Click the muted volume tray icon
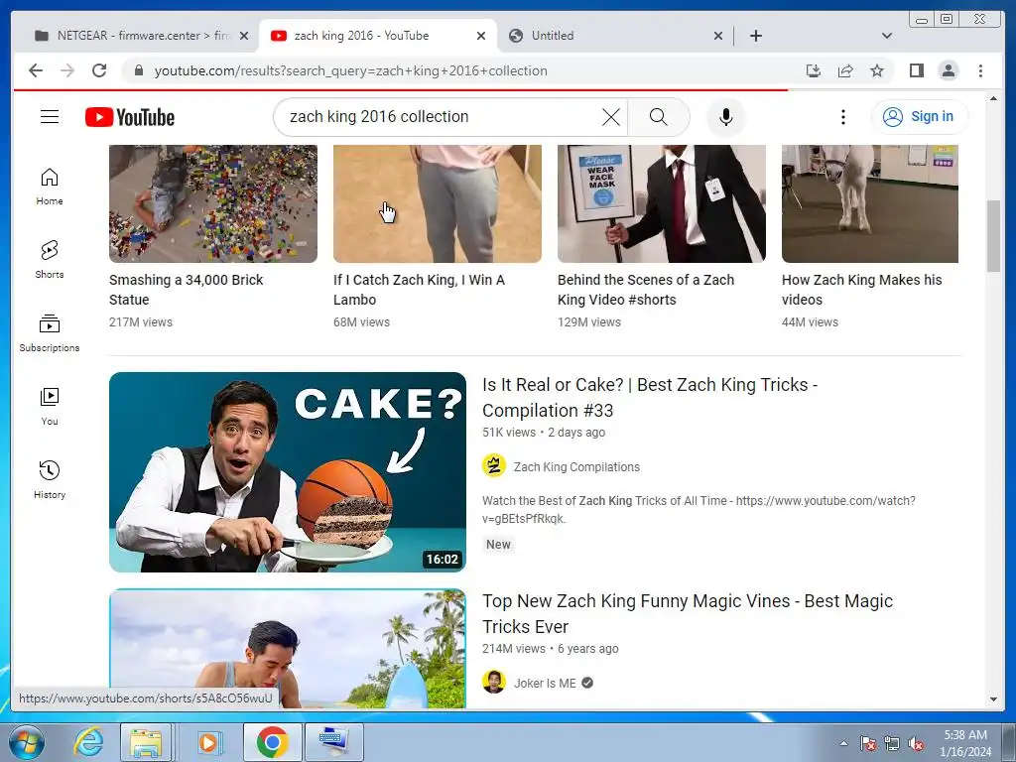Viewport: 1016px width, 762px height. click(x=916, y=743)
